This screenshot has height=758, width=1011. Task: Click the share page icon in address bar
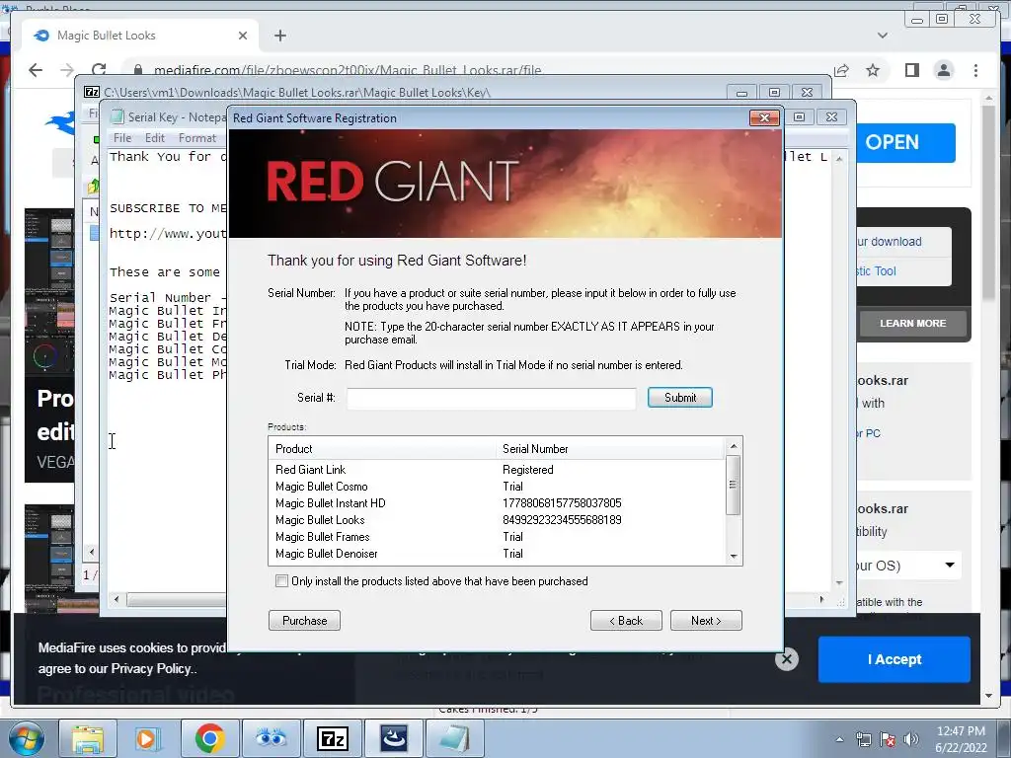[x=841, y=70]
